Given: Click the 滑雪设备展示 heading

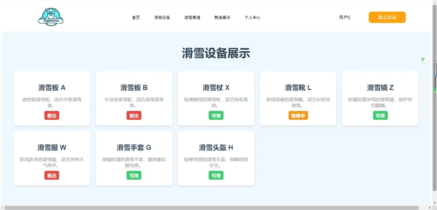Looking at the screenshot, I should tap(216, 53).
